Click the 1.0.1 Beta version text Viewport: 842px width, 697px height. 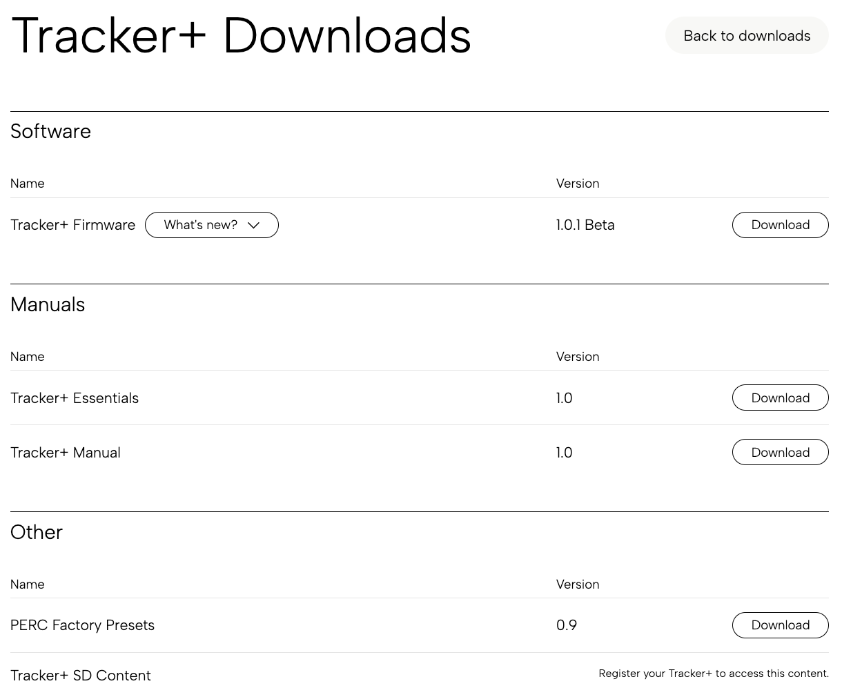[x=585, y=225]
